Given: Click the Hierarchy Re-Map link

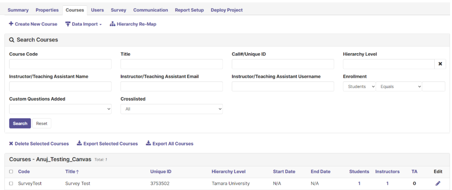Looking at the screenshot, I should (x=133, y=24).
